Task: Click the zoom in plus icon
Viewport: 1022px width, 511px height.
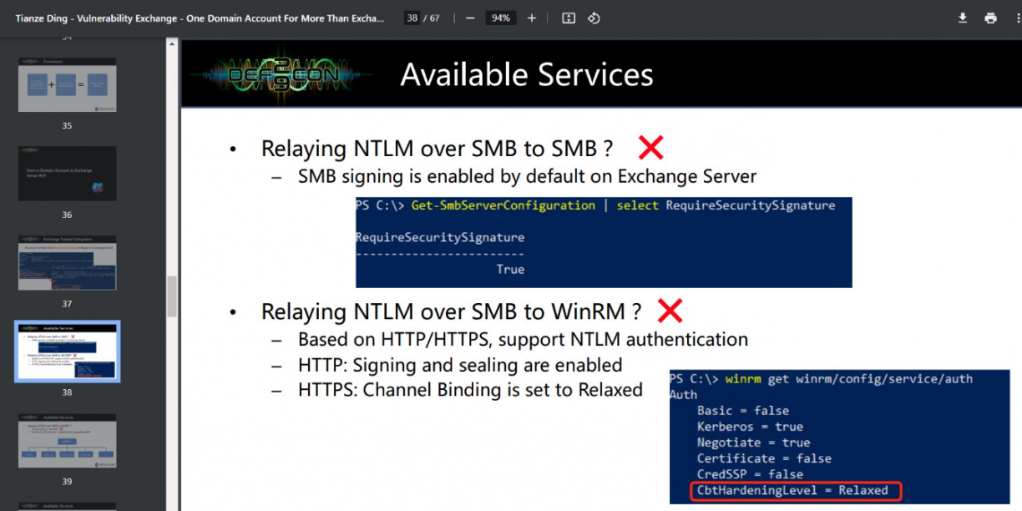Action: [532, 18]
